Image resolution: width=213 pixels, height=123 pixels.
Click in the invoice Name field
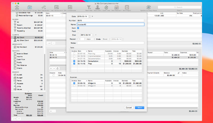(111, 24)
